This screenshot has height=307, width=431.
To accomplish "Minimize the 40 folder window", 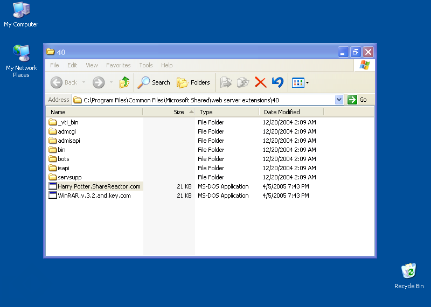I will [343, 52].
